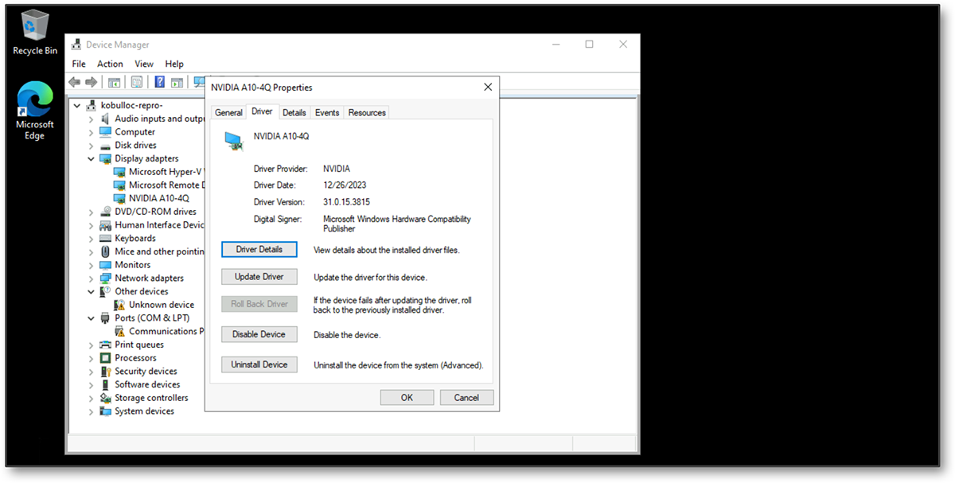Image resolution: width=955 pixels, height=483 pixels.
Task: Click the drive icon beside Disk drives
Action: coord(106,146)
